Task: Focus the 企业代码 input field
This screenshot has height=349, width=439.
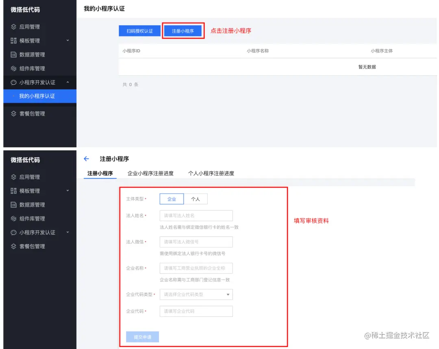Action: click(x=196, y=311)
